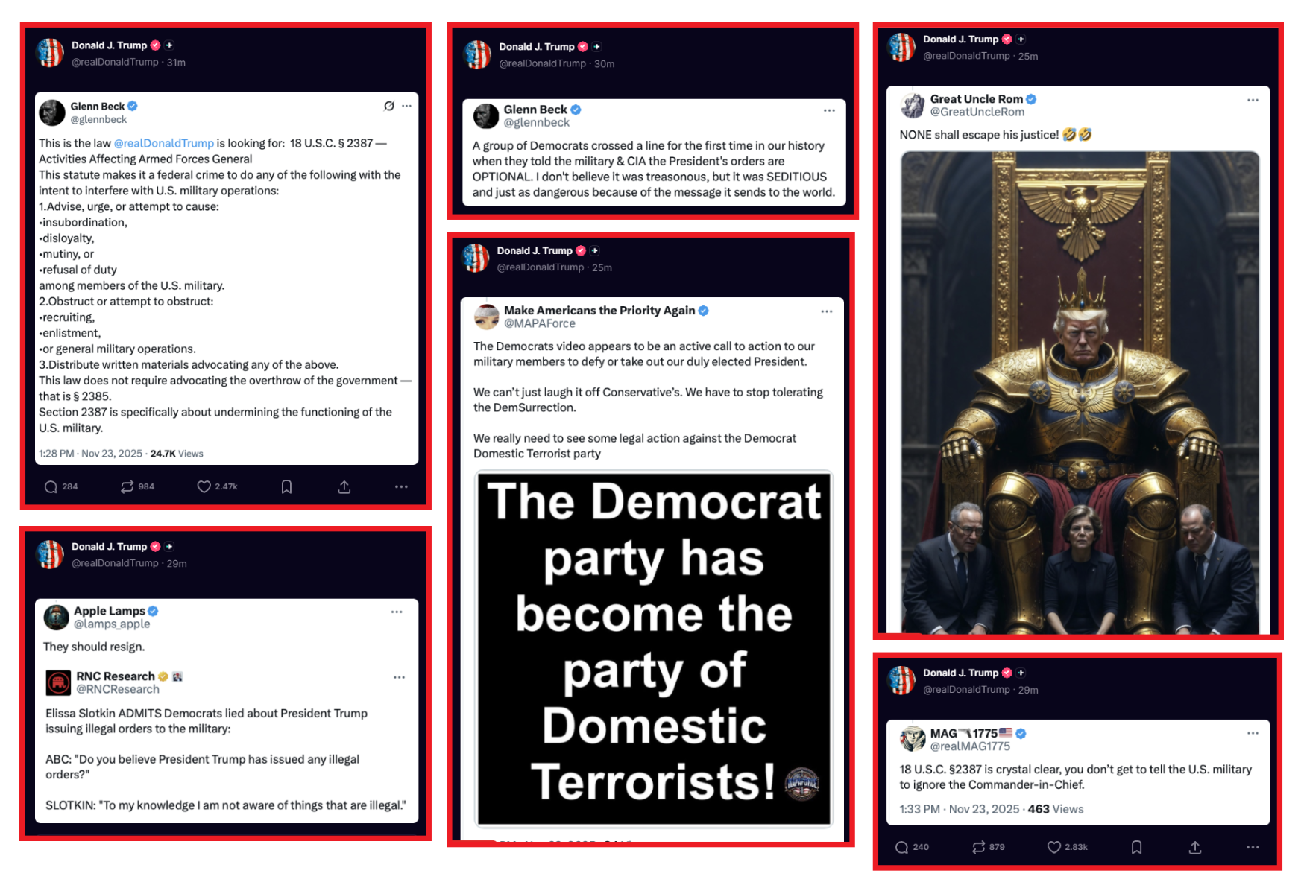The height and width of the screenshot is (885, 1301).
Task: Bookmark the Glenn Beck law post
Action: [286, 486]
